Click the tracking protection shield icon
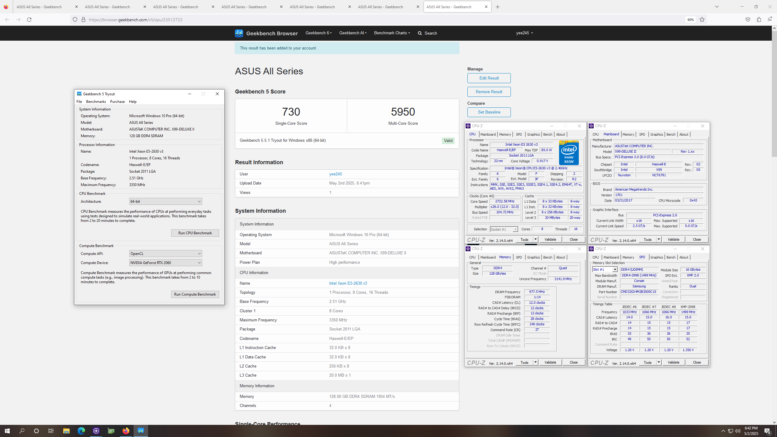This screenshot has width=777, height=437. click(x=75, y=20)
